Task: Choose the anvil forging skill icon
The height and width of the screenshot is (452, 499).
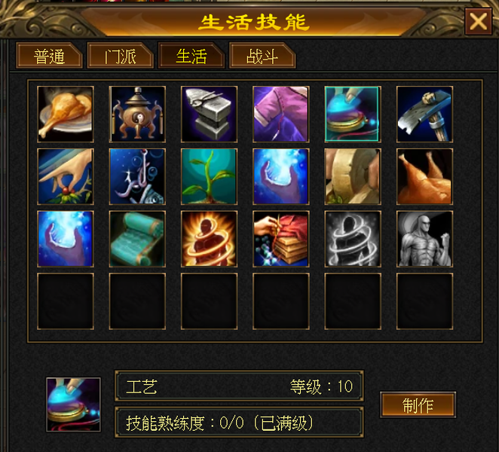Action: (x=209, y=114)
